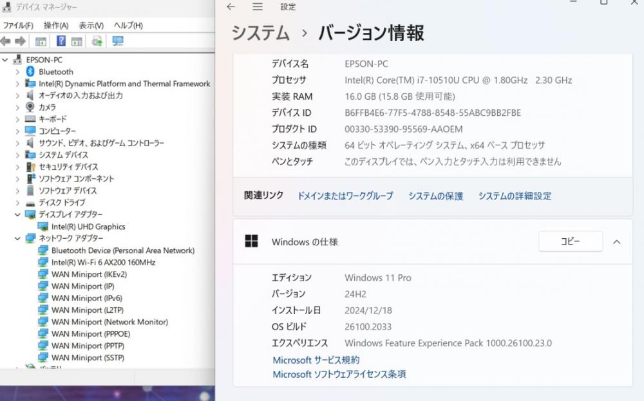The height and width of the screenshot is (401, 644).
Task: Click the システム breadcrumb in Settings
Action: coord(260,33)
